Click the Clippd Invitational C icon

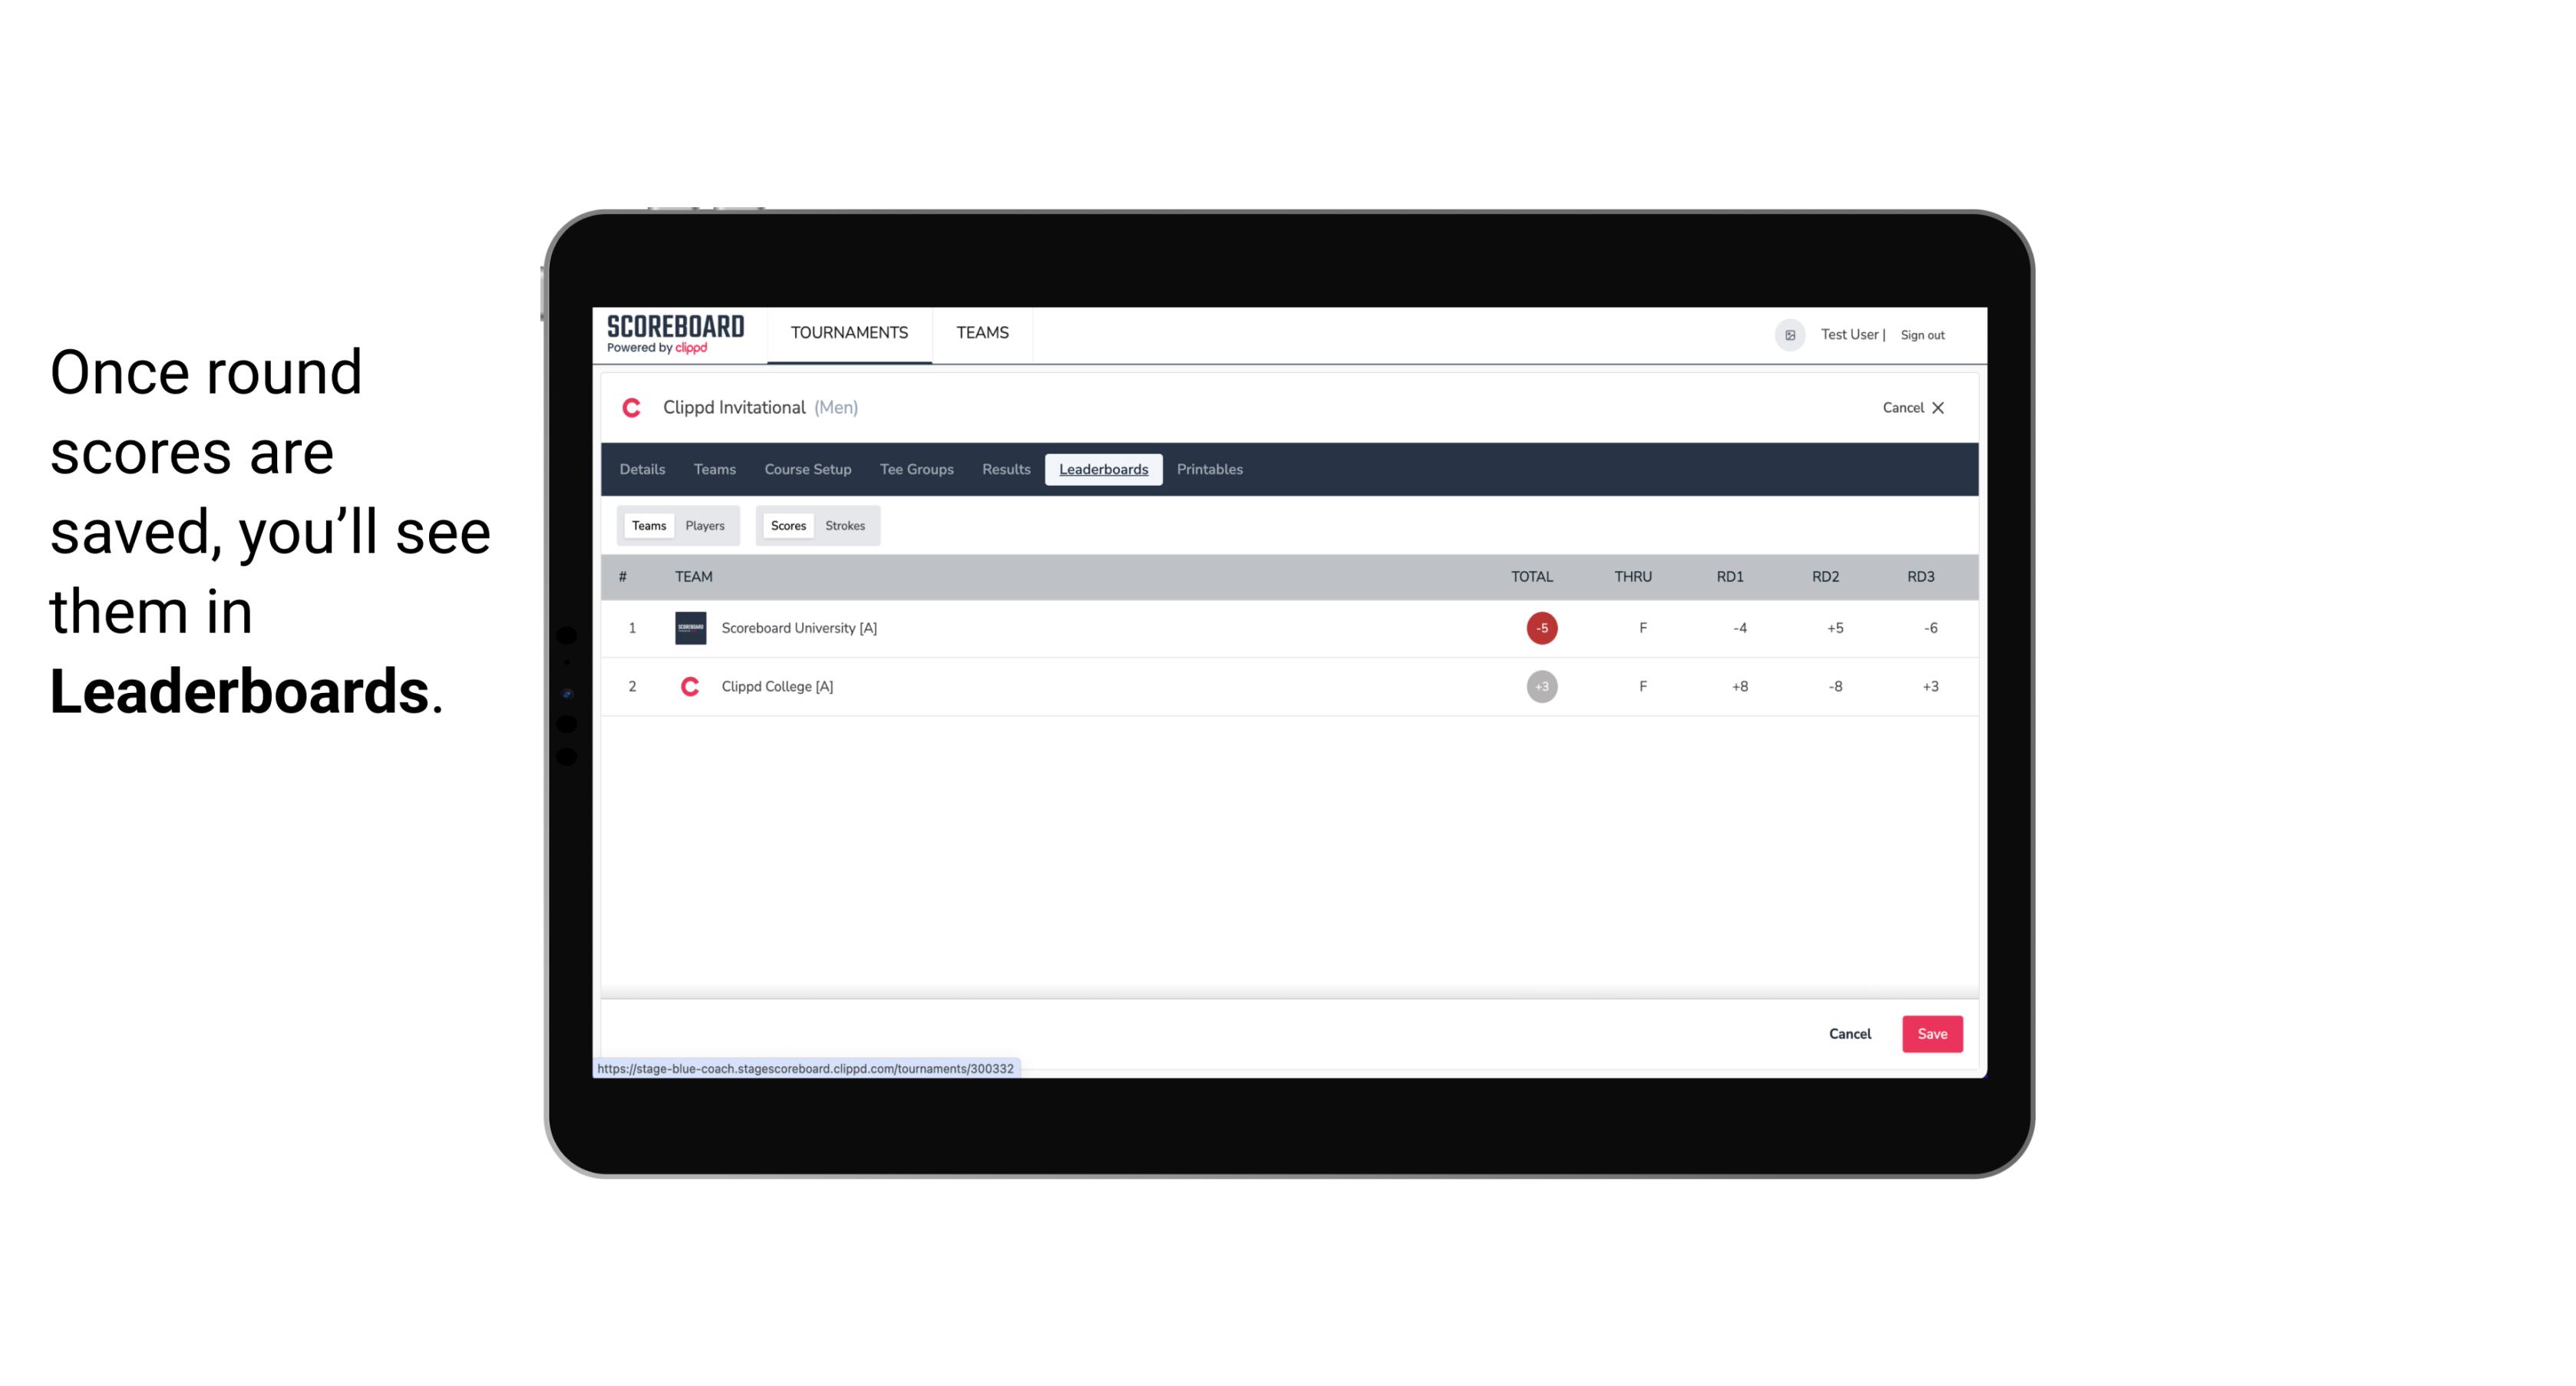tap(633, 408)
